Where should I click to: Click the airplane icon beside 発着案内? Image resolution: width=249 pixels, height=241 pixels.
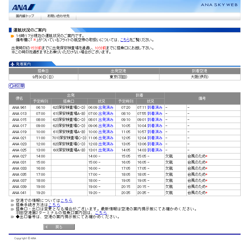(x=12, y=64)
